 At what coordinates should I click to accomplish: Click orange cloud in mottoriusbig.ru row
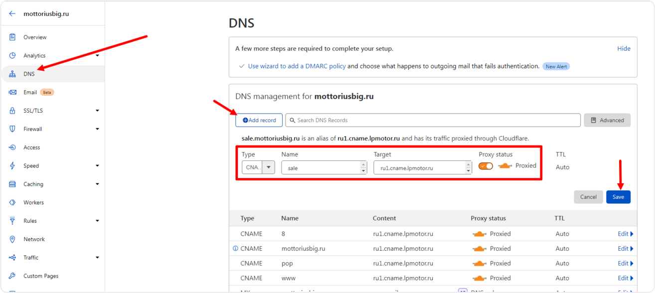coord(480,249)
